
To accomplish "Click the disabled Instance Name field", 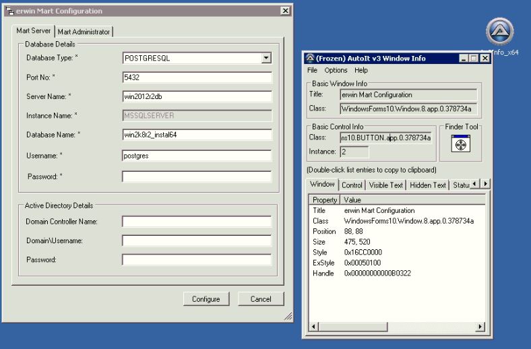I will coord(197,115).
